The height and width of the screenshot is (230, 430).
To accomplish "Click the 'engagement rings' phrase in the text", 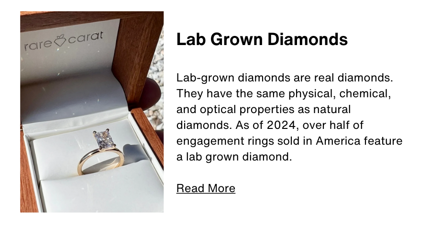I will [225, 141].
